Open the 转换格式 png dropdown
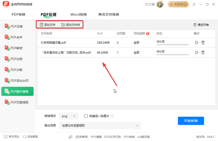This screenshot has width=218, height=141. (69, 116)
